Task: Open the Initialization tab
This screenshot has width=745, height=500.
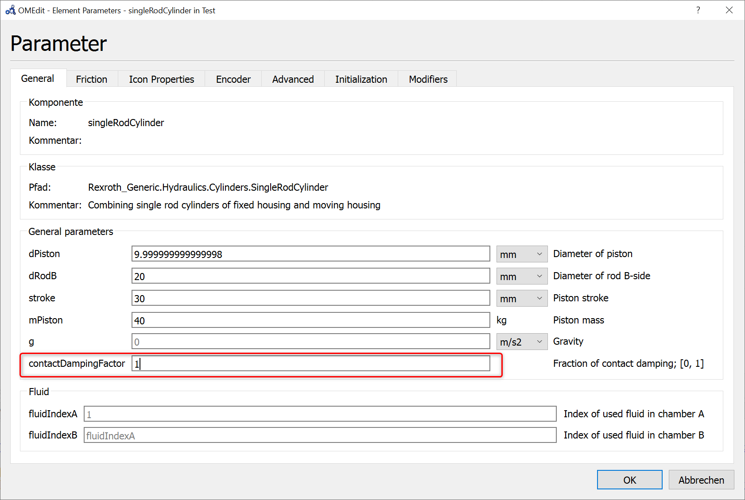Action: (361, 79)
